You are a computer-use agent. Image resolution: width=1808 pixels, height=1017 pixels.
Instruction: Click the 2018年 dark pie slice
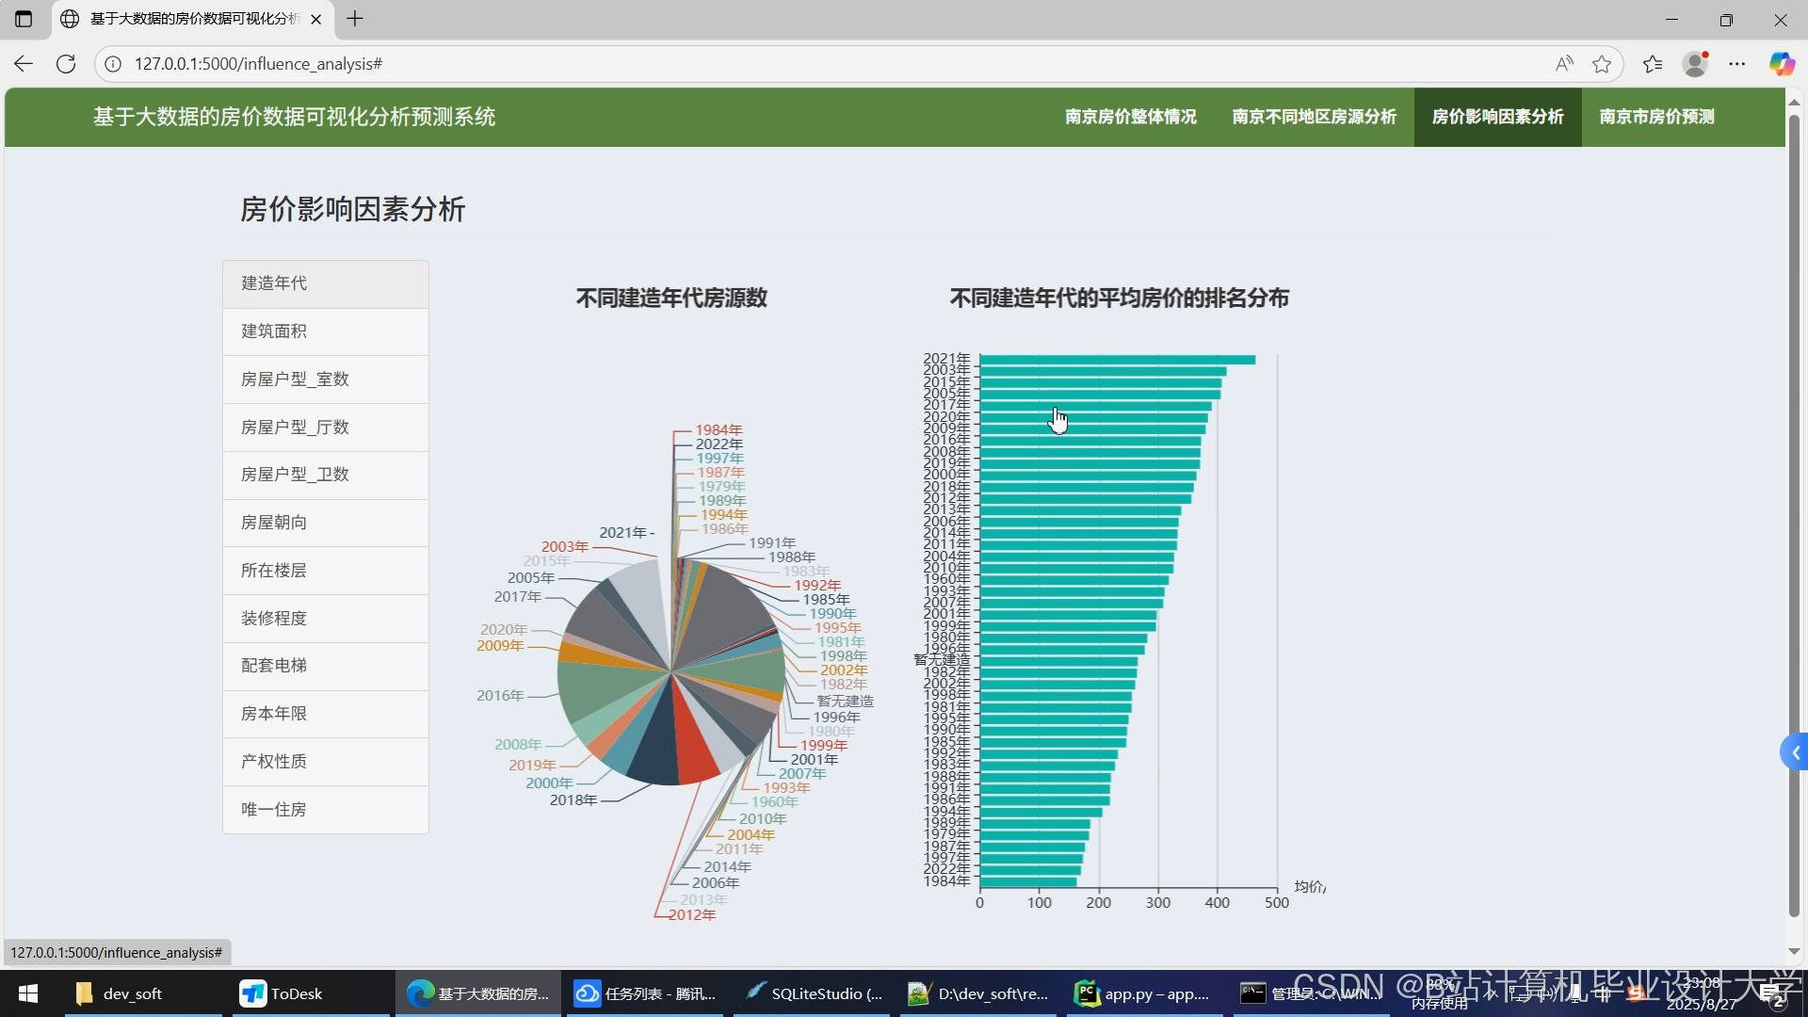click(x=656, y=753)
